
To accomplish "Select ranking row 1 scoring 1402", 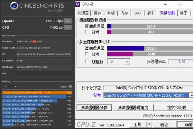I will coord(37,93).
